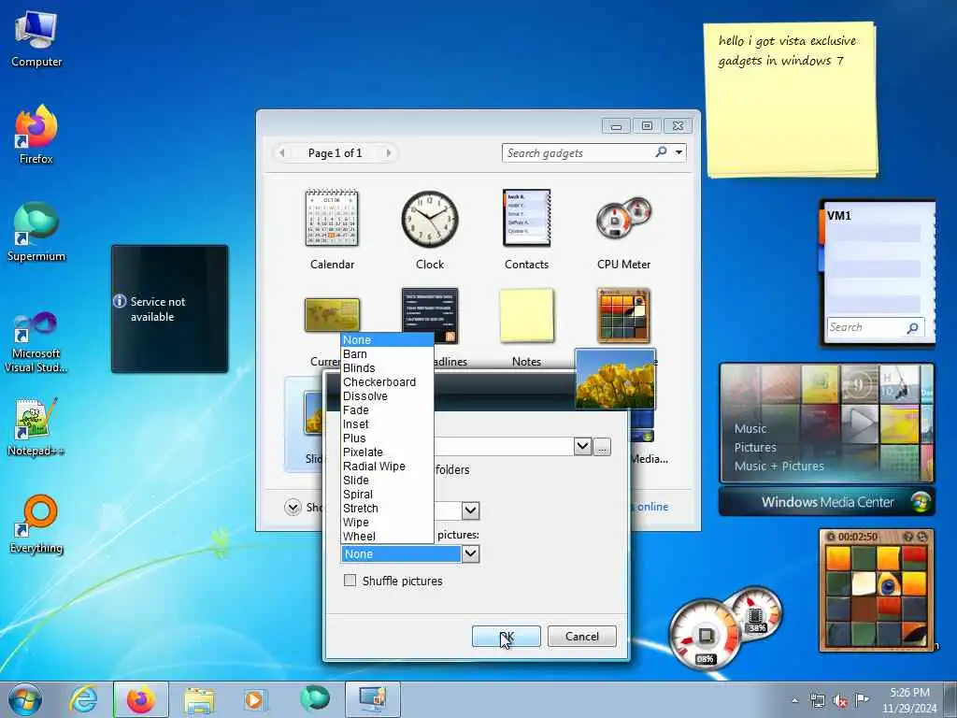
Task: Choose Pixelate transition from the list
Action: [387, 452]
